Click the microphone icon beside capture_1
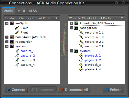Viewport: 129px width, 98px height. pyautogui.click(x=17, y=51)
